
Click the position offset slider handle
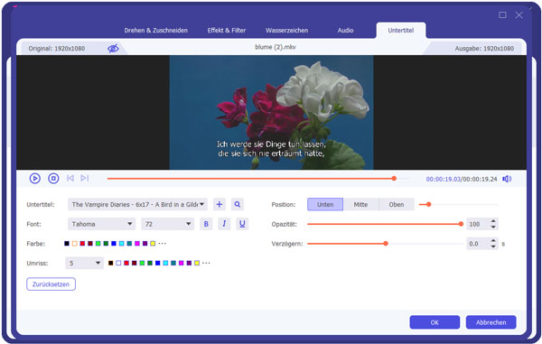pyautogui.click(x=428, y=204)
